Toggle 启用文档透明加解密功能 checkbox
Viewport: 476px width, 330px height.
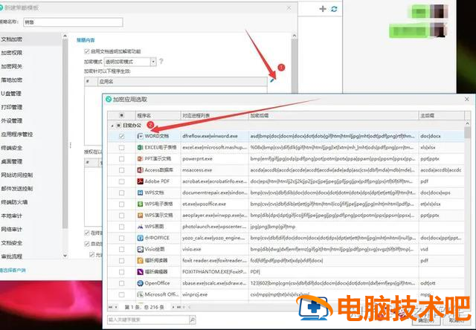[x=87, y=51]
